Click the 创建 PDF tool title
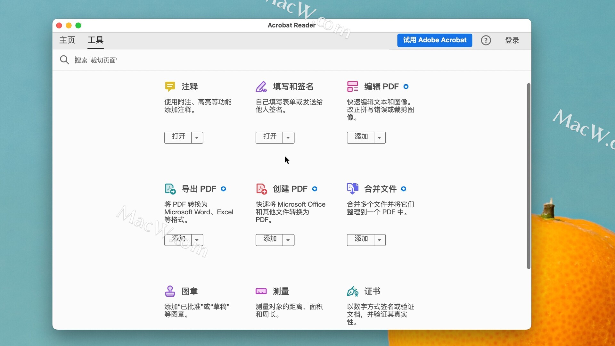This screenshot has height=346, width=615. click(290, 189)
